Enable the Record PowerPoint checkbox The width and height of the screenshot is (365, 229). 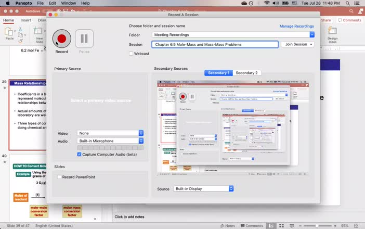pos(59,177)
